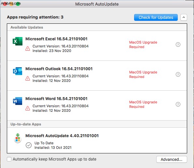
Task: Click Installed: 23 Nov 2020 text
Action: (x=52, y=51)
